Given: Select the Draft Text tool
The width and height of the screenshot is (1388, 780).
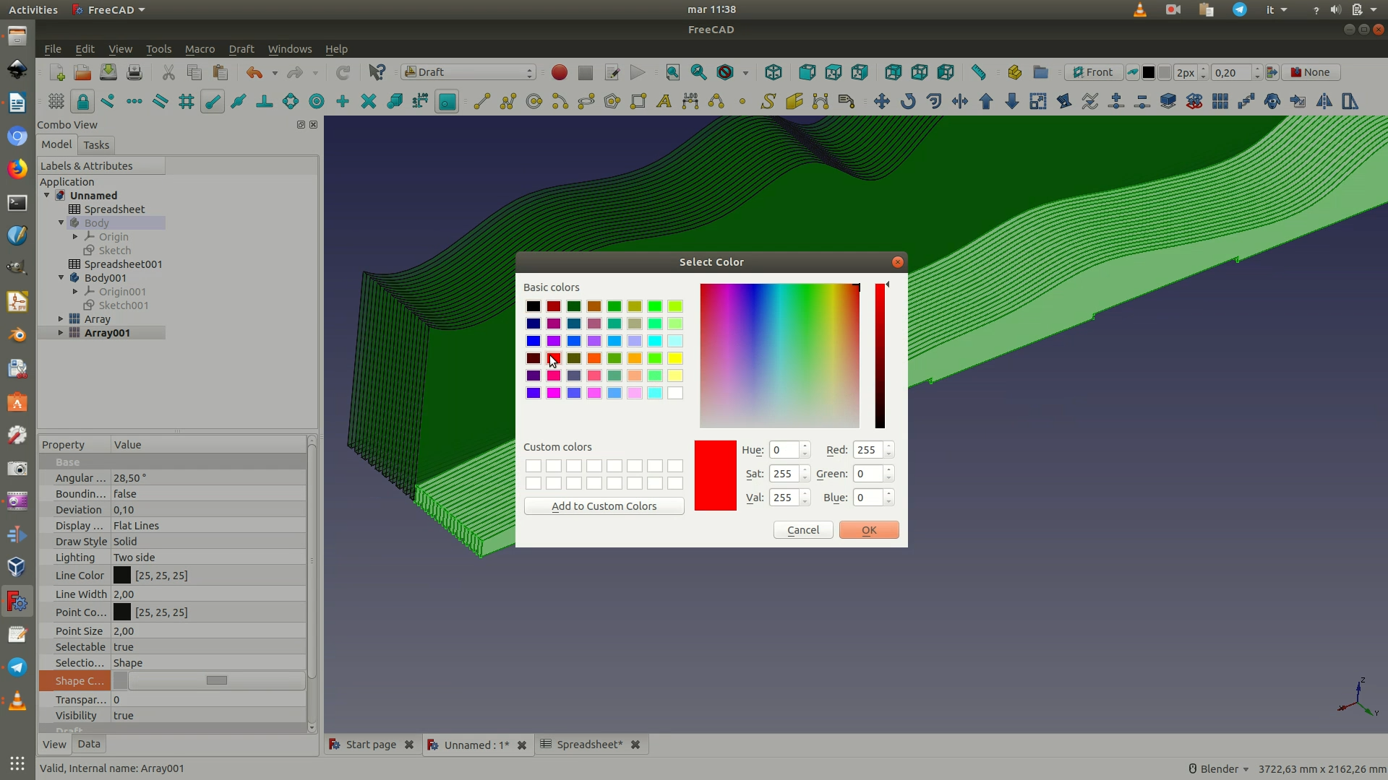Looking at the screenshot, I should (x=664, y=102).
